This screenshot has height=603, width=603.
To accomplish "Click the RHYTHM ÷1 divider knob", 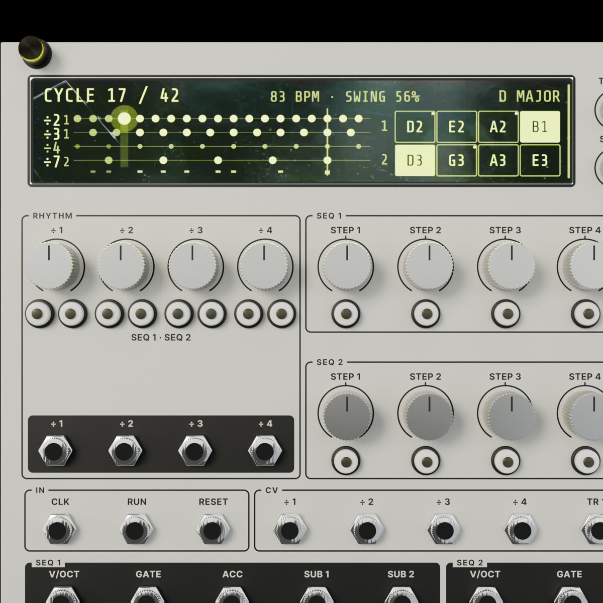I will 54,266.
